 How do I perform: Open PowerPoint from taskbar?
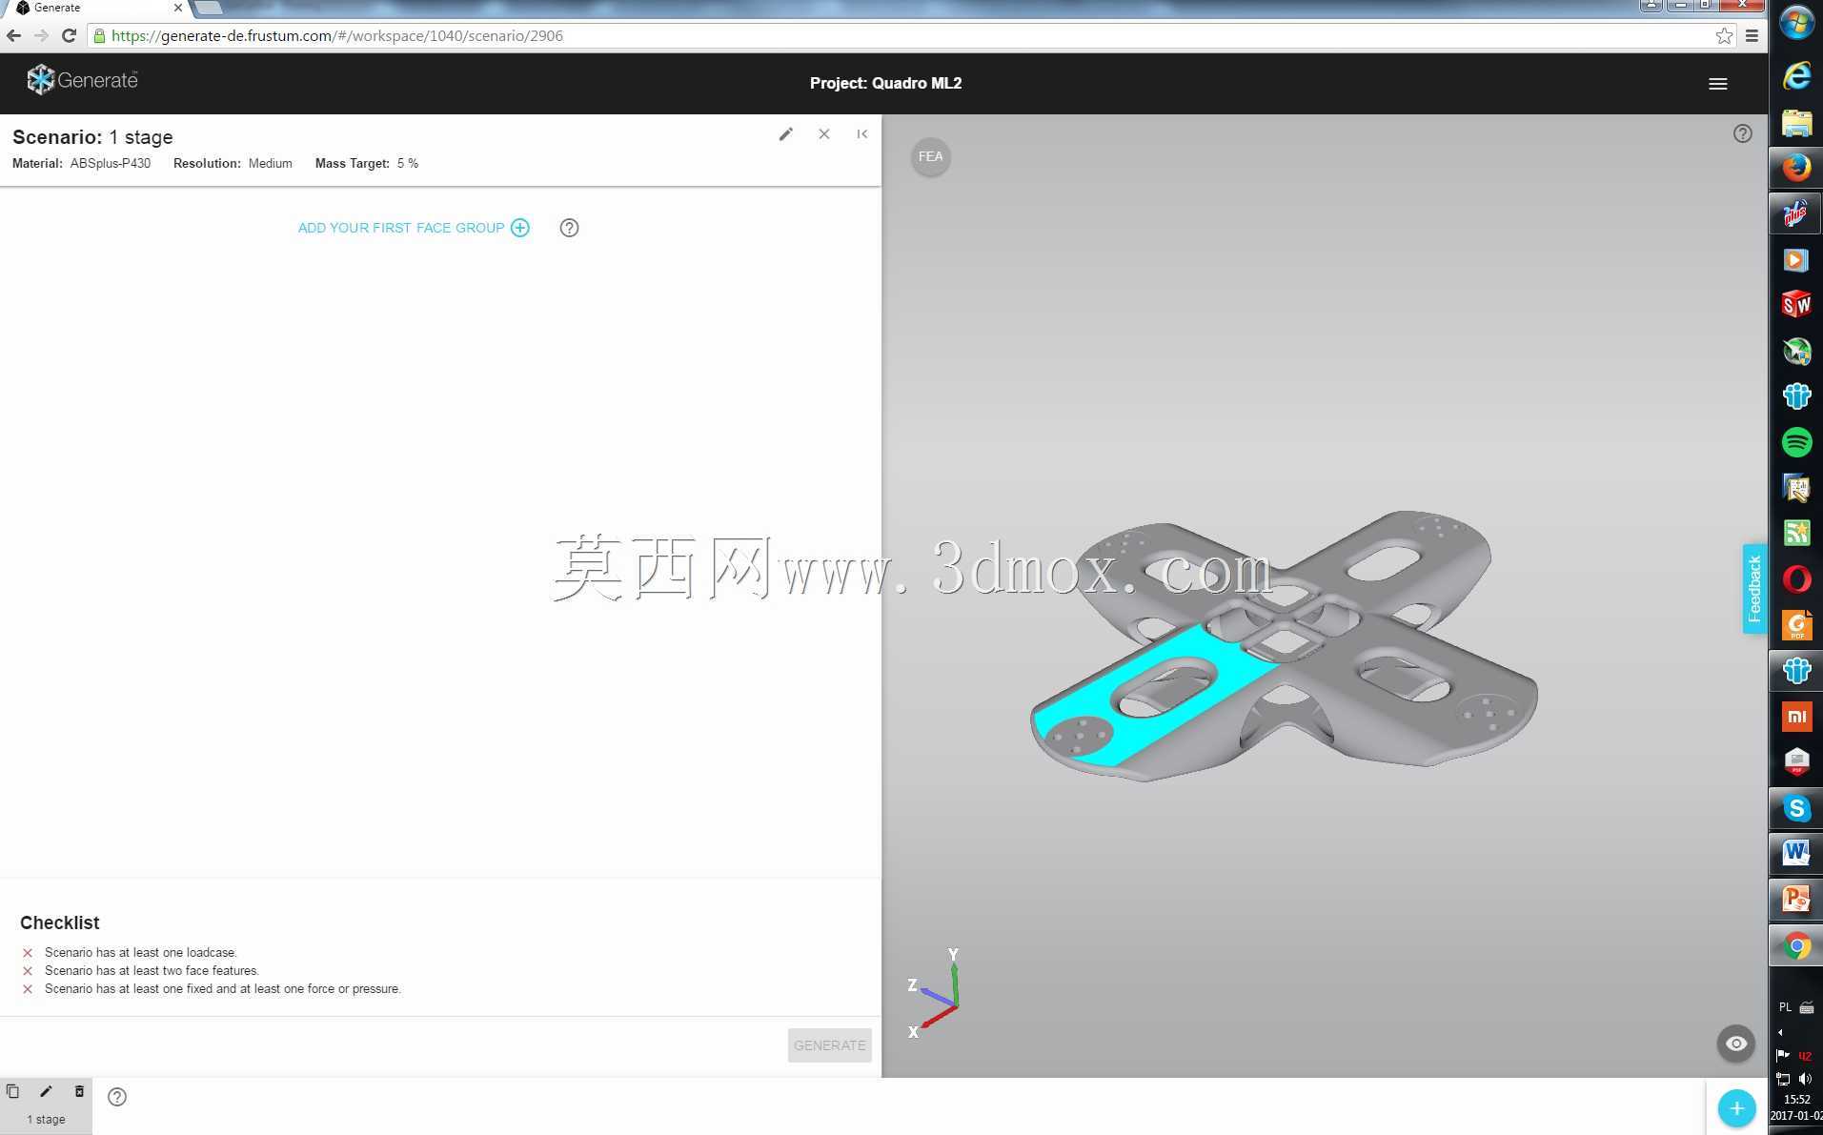1796,900
